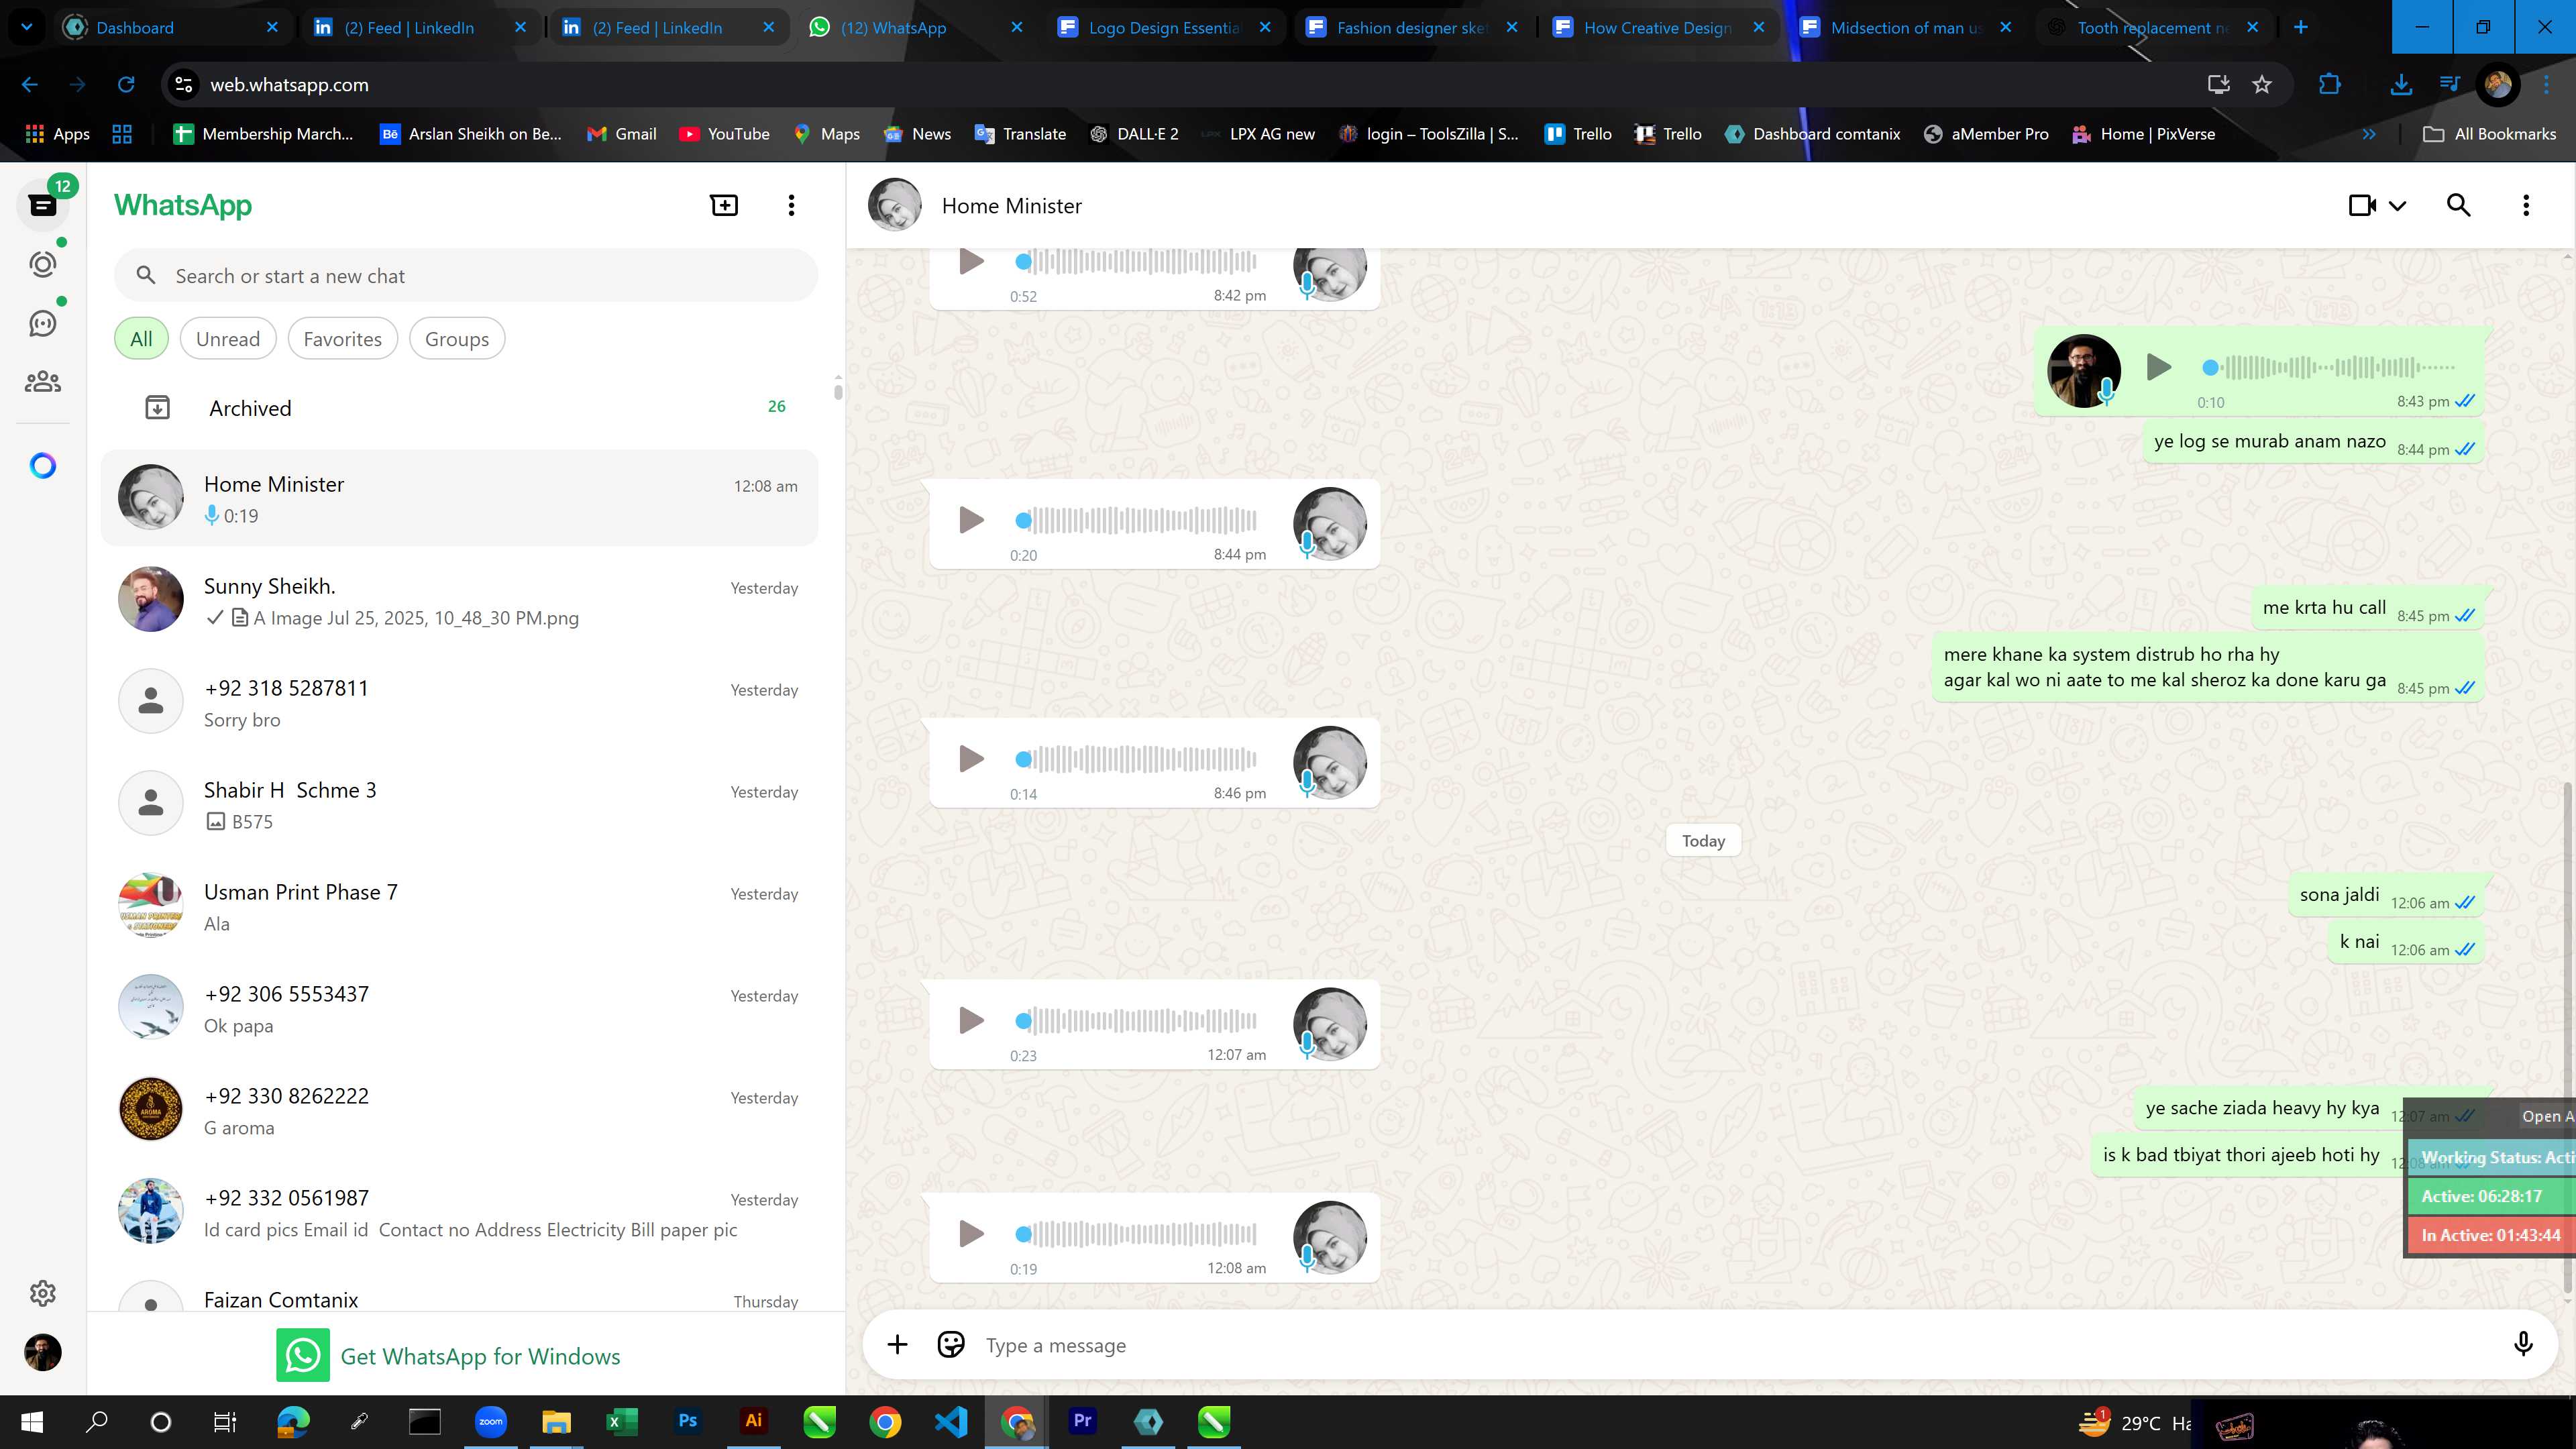Open the Channels icon in sidebar
The image size is (2576, 1449).
pos(43,323)
